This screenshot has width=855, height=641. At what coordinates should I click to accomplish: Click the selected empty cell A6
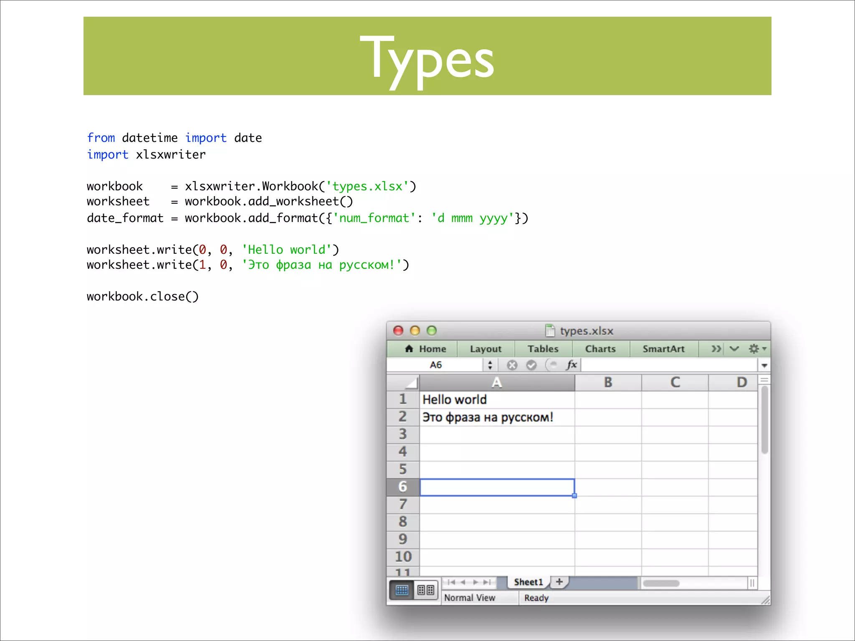(497, 487)
